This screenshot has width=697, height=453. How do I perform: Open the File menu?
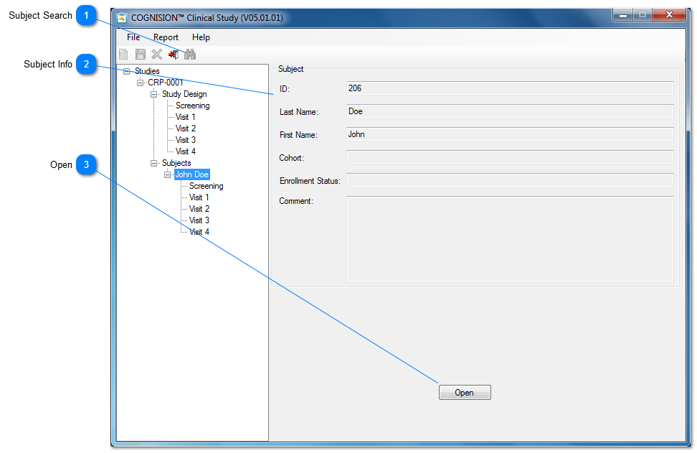133,37
